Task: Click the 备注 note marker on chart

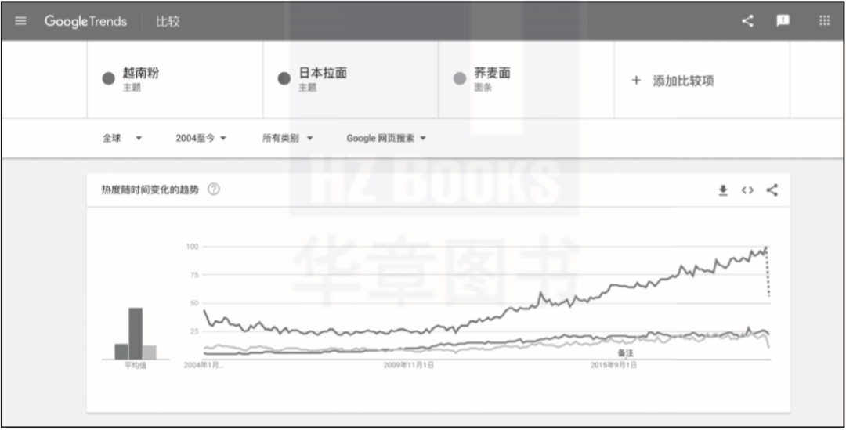Action: tap(625, 352)
